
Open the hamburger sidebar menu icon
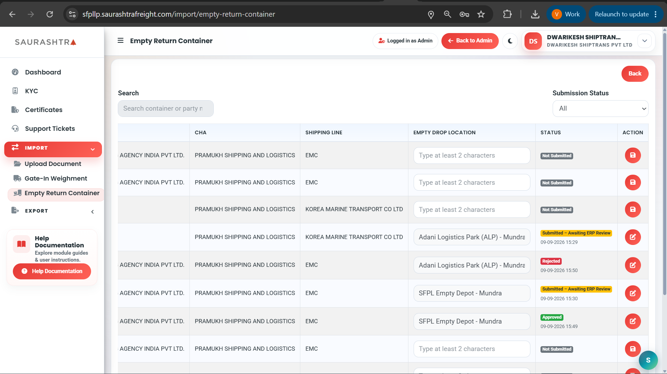[x=121, y=41]
